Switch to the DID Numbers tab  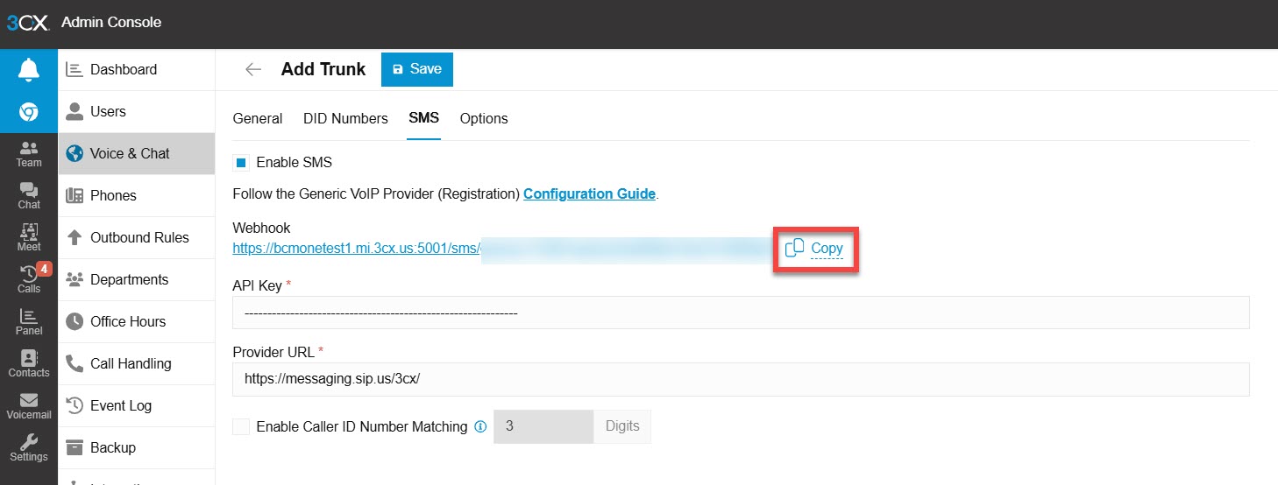[345, 118]
